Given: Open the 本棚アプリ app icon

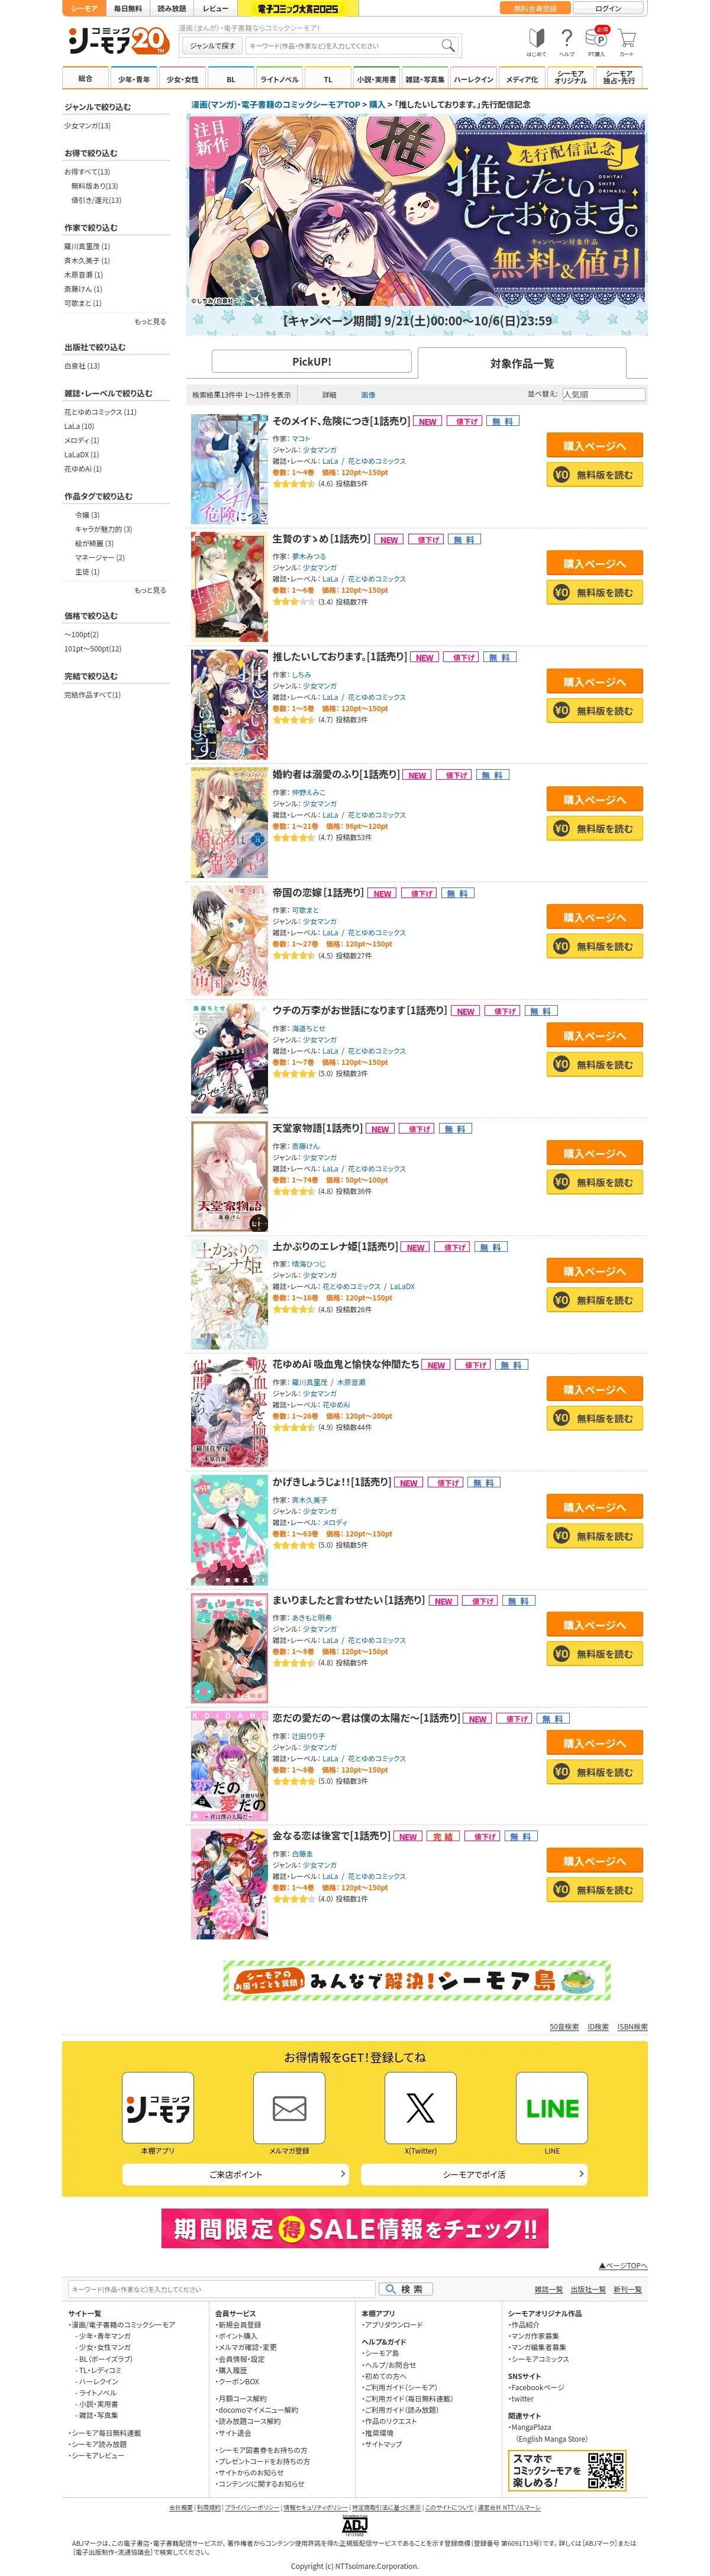Looking at the screenshot, I should pyautogui.click(x=158, y=2108).
